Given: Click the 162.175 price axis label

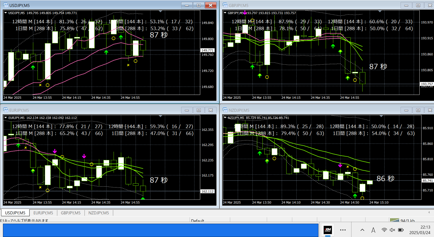Looking at the screenshot, I should coord(208,176).
